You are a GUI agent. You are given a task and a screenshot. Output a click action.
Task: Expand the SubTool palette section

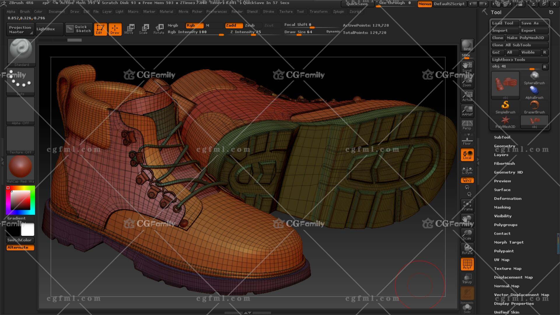(502, 137)
